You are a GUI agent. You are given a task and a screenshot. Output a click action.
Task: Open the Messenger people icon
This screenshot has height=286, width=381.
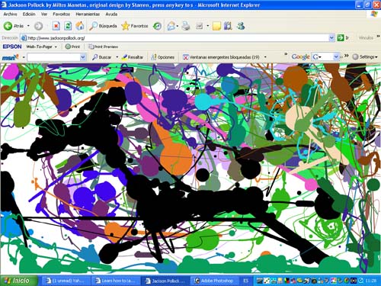[x=241, y=26]
